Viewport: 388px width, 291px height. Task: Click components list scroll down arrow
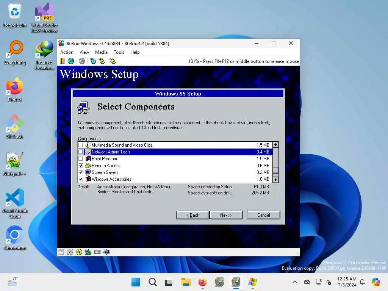[x=275, y=180]
